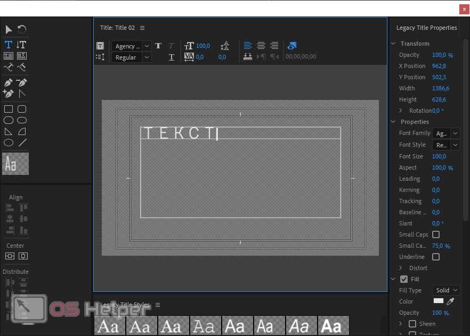The height and width of the screenshot is (336, 470).
Task: Click the X Position value 962,8
Action: (x=439, y=66)
